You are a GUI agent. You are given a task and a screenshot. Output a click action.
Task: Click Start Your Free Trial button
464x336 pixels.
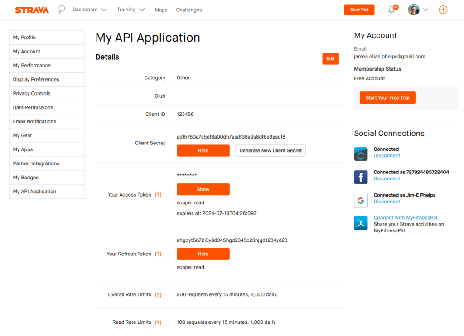coord(387,98)
